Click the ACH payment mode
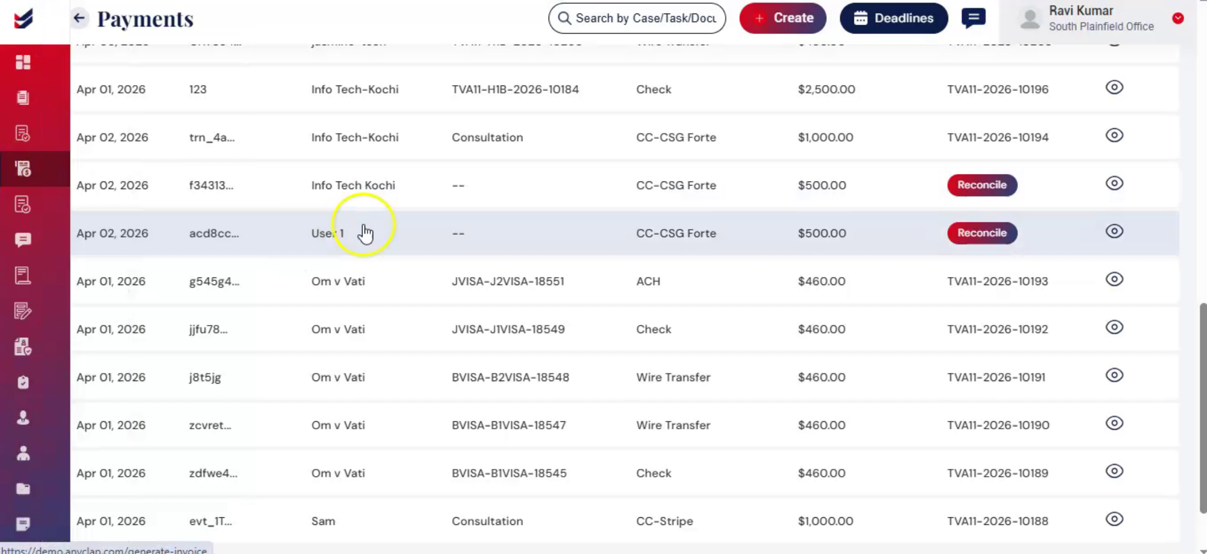The height and width of the screenshot is (554, 1207). pos(648,282)
